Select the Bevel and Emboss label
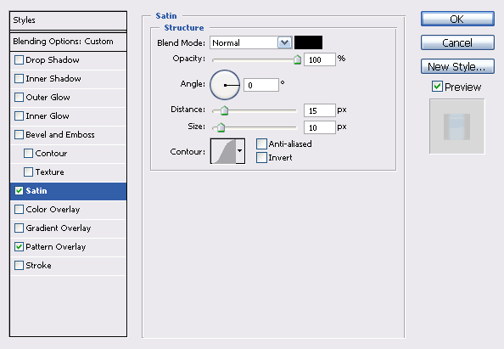The image size is (504, 349). coord(60,135)
